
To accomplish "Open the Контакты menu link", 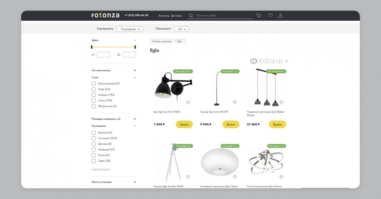I will pyautogui.click(x=164, y=16).
